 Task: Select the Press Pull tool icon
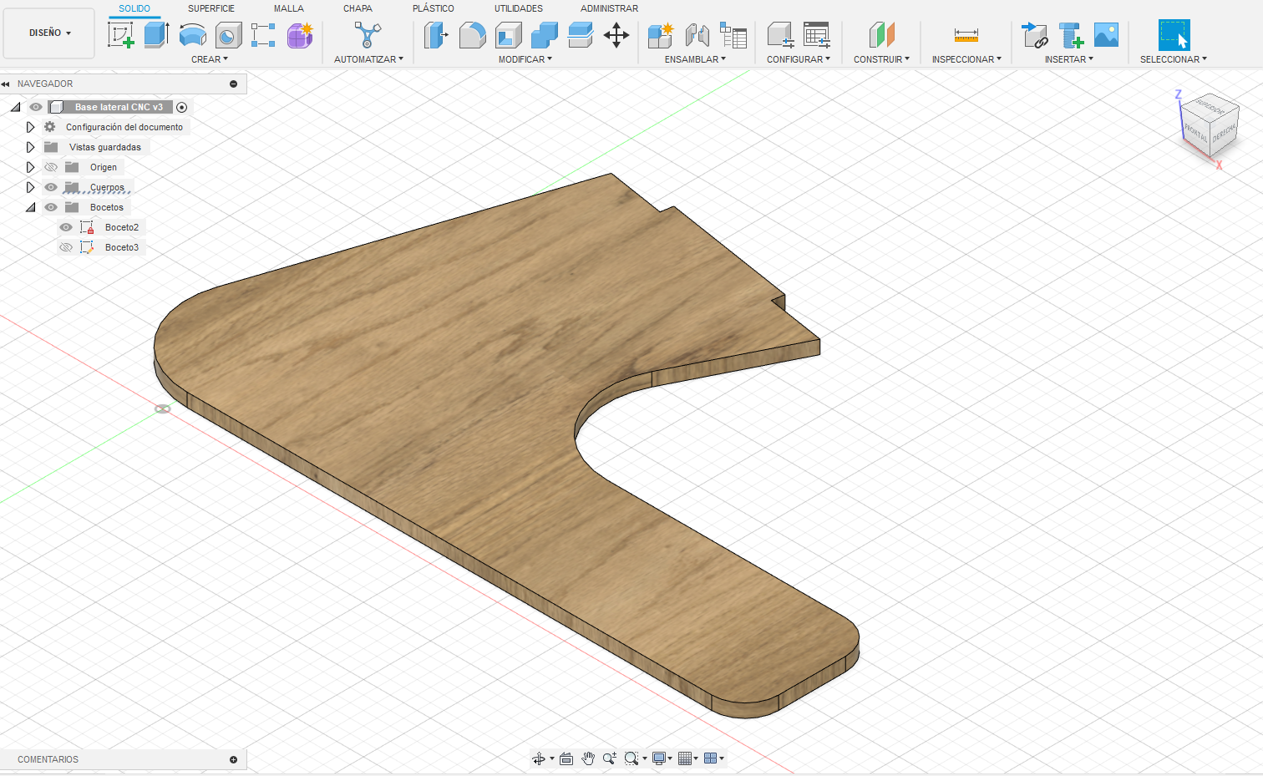click(x=436, y=35)
